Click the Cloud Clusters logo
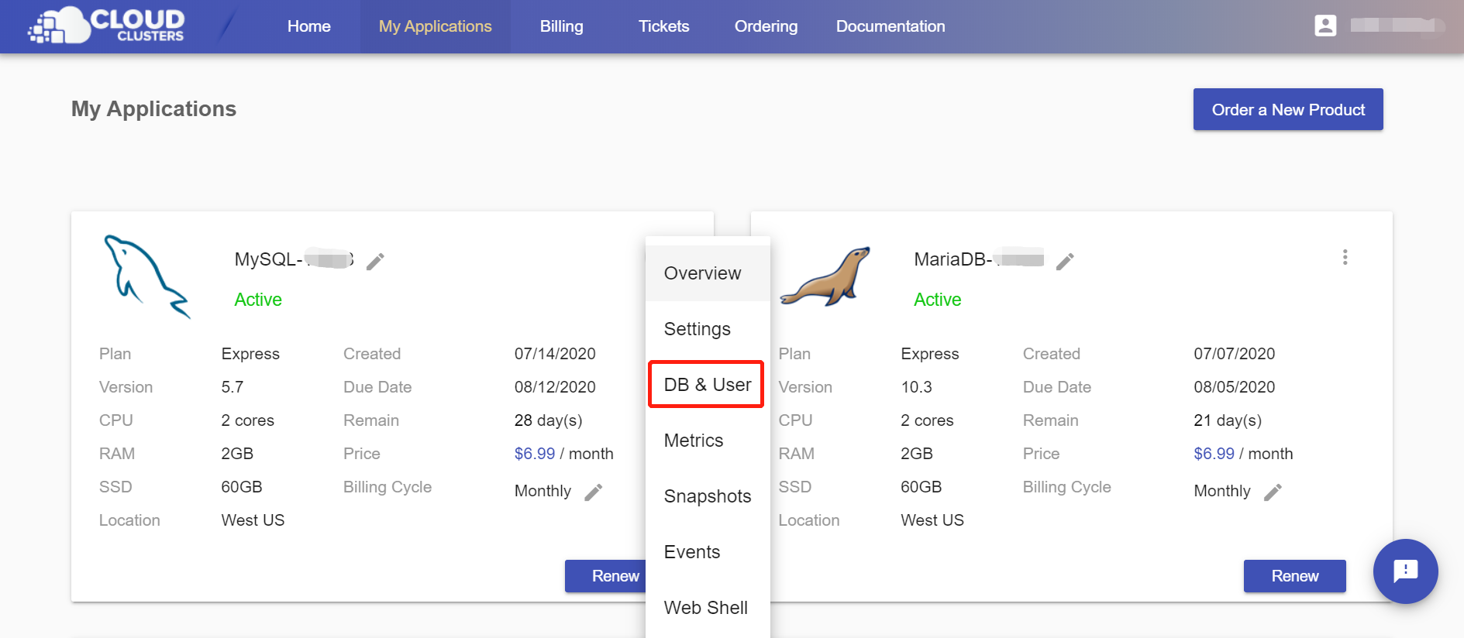 (x=106, y=25)
